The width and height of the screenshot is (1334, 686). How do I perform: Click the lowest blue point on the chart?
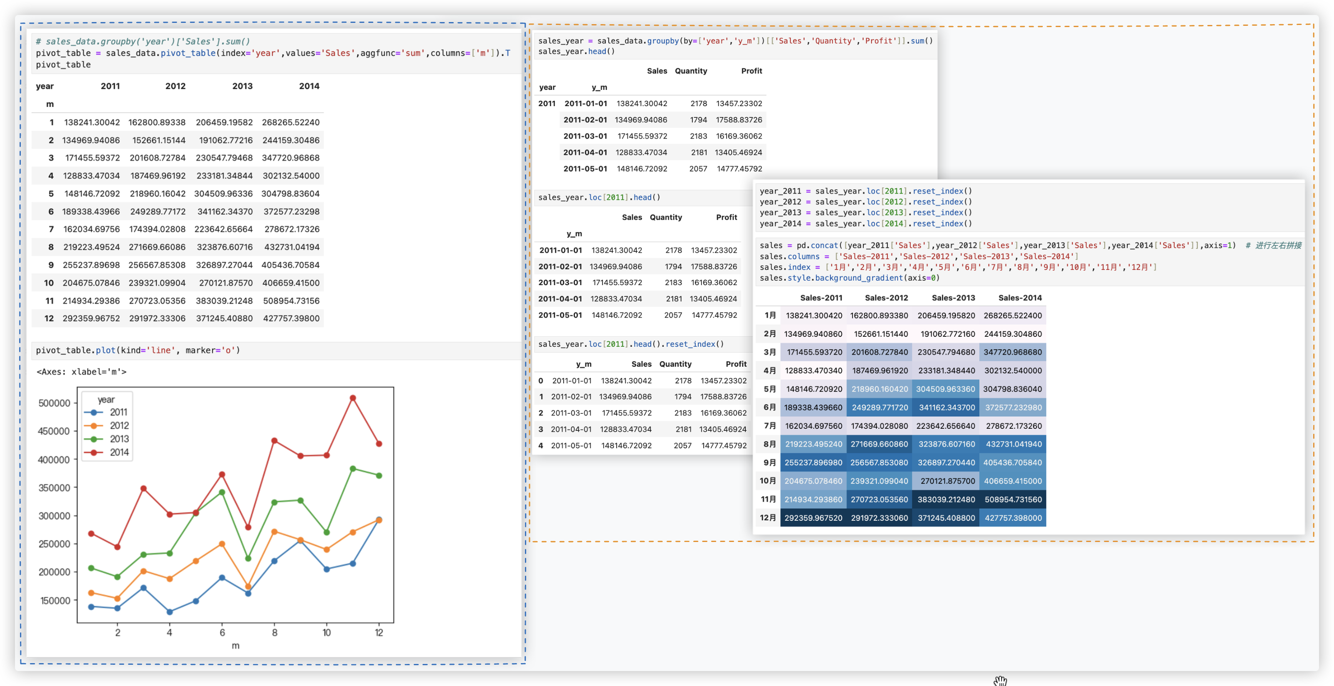click(169, 612)
